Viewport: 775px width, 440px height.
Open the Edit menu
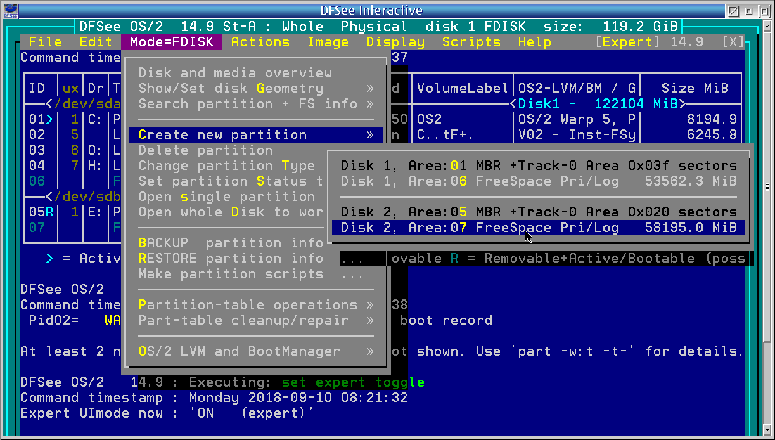pyautogui.click(x=96, y=42)
